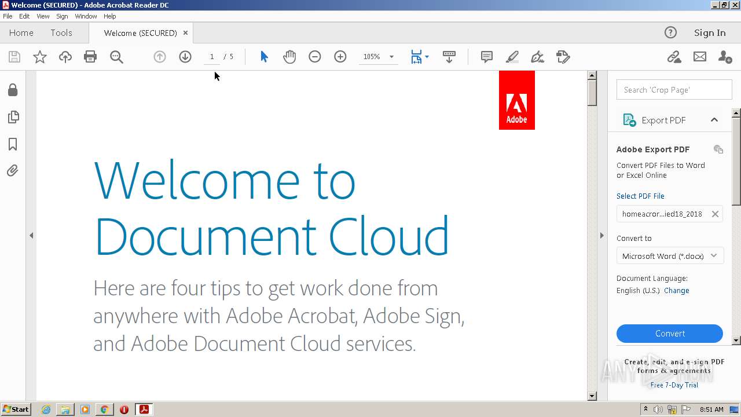Click the tools pane scrollbar down arrow

coord(736,341)
